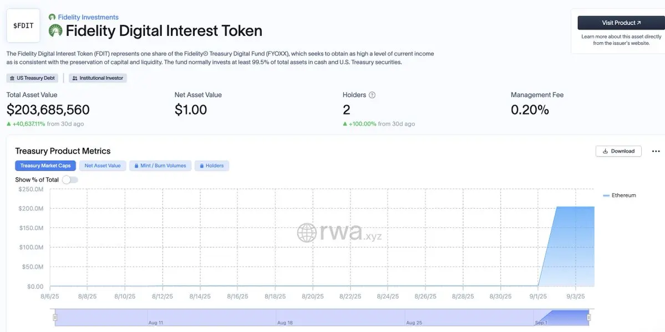Click the Visit Product button
Viewport: 665px width, 332px height.
click(x=621, y=23)
